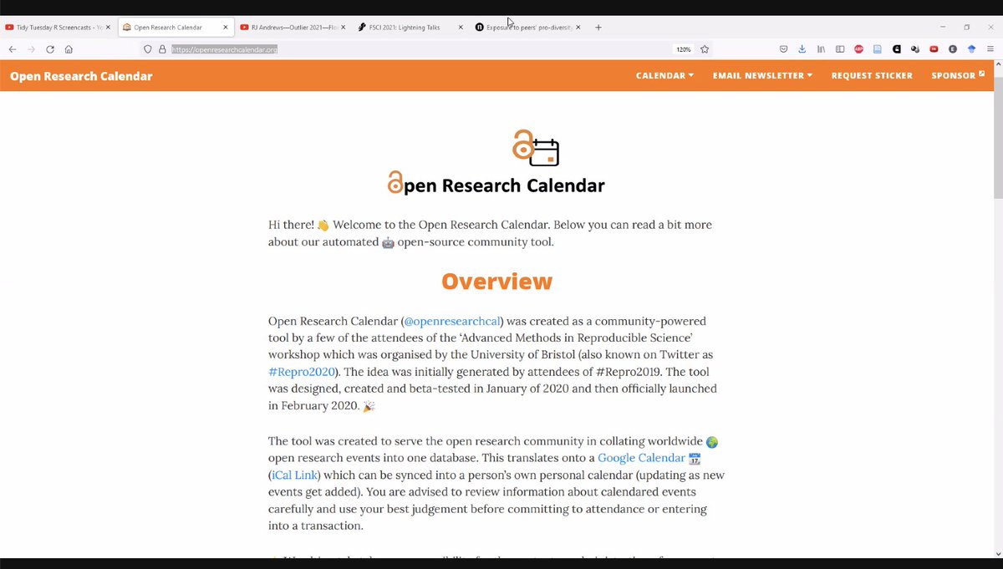Open the #Repro2020 hashtag link
Screen dimensions: 1003x569
pyautogui.click(x=302, y=372)
